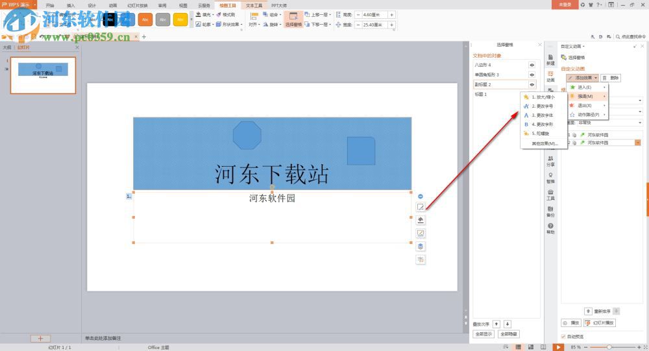Choose 其他效果(M)... menu entry
The image size is (649, 351).
pyautogui.click(x=543, y=143)
